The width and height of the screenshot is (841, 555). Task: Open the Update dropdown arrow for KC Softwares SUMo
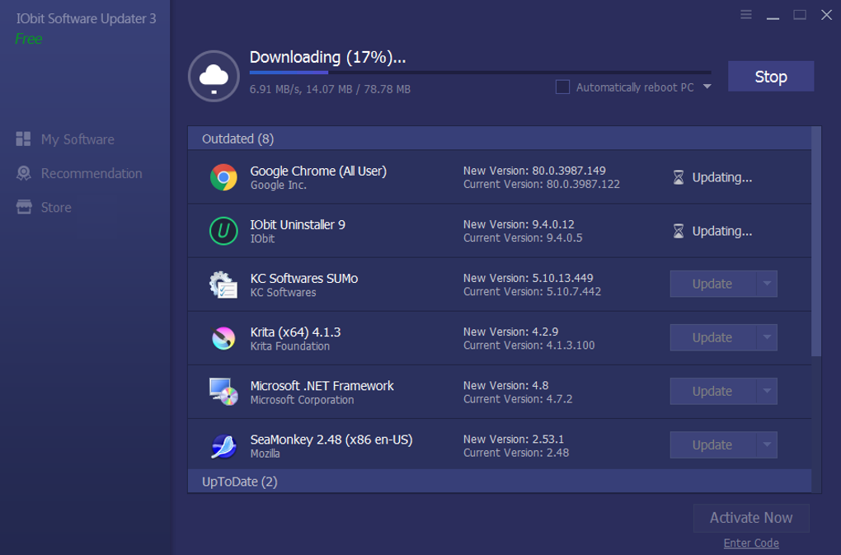[x=767, y=284]
